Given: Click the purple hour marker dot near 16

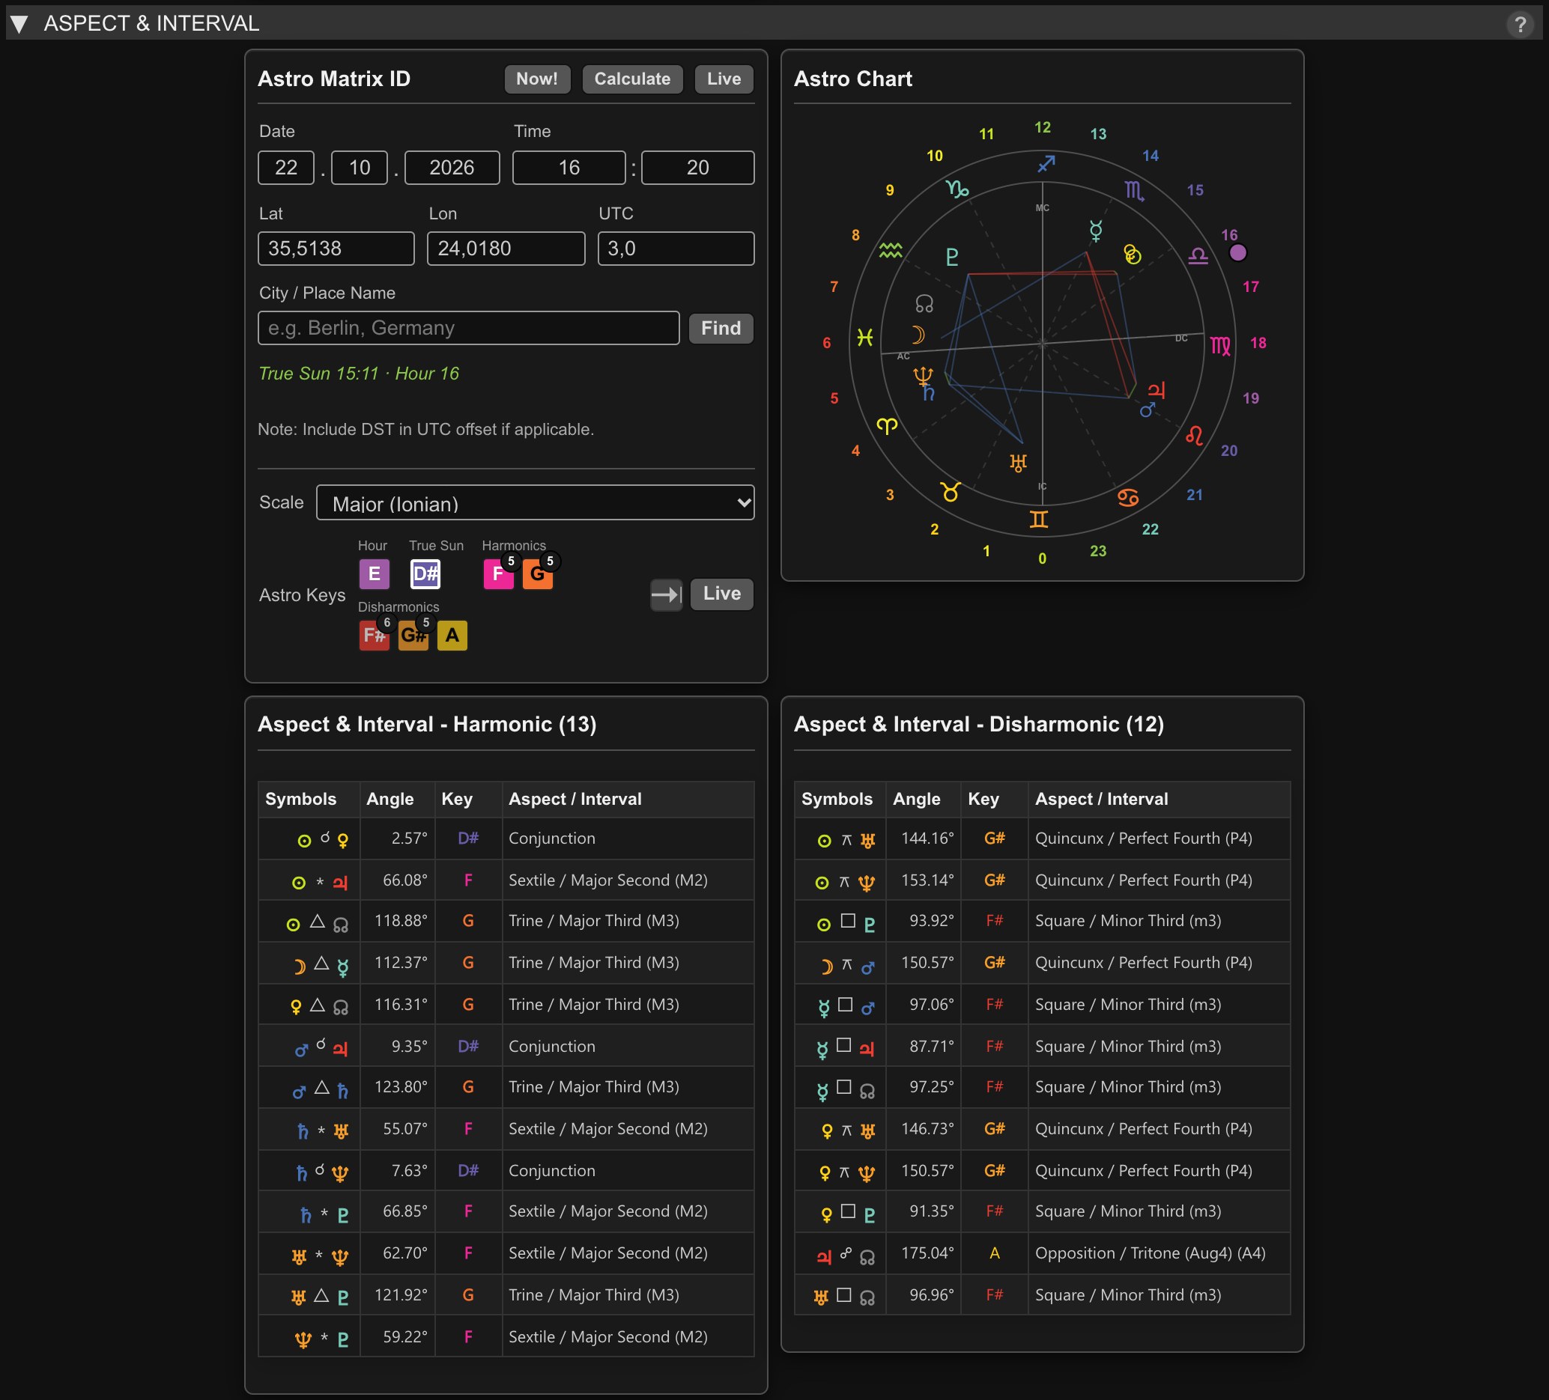Looking at the screenshot, I should pos(1238,252).
